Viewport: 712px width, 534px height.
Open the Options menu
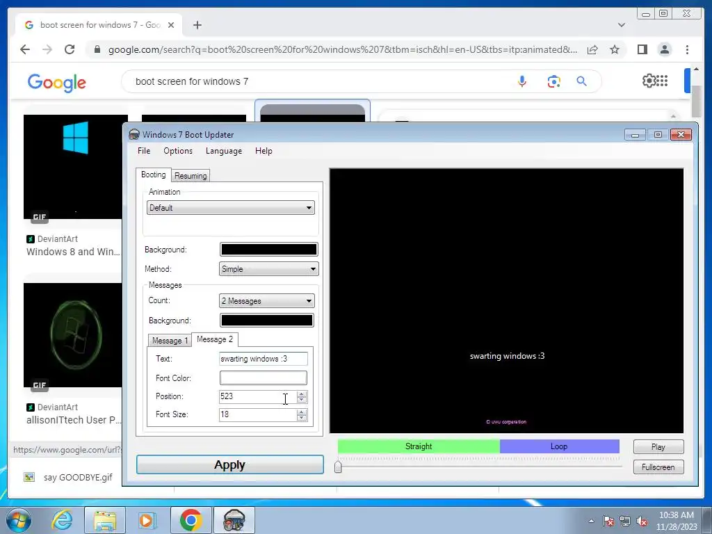click(x=178, y=151)
